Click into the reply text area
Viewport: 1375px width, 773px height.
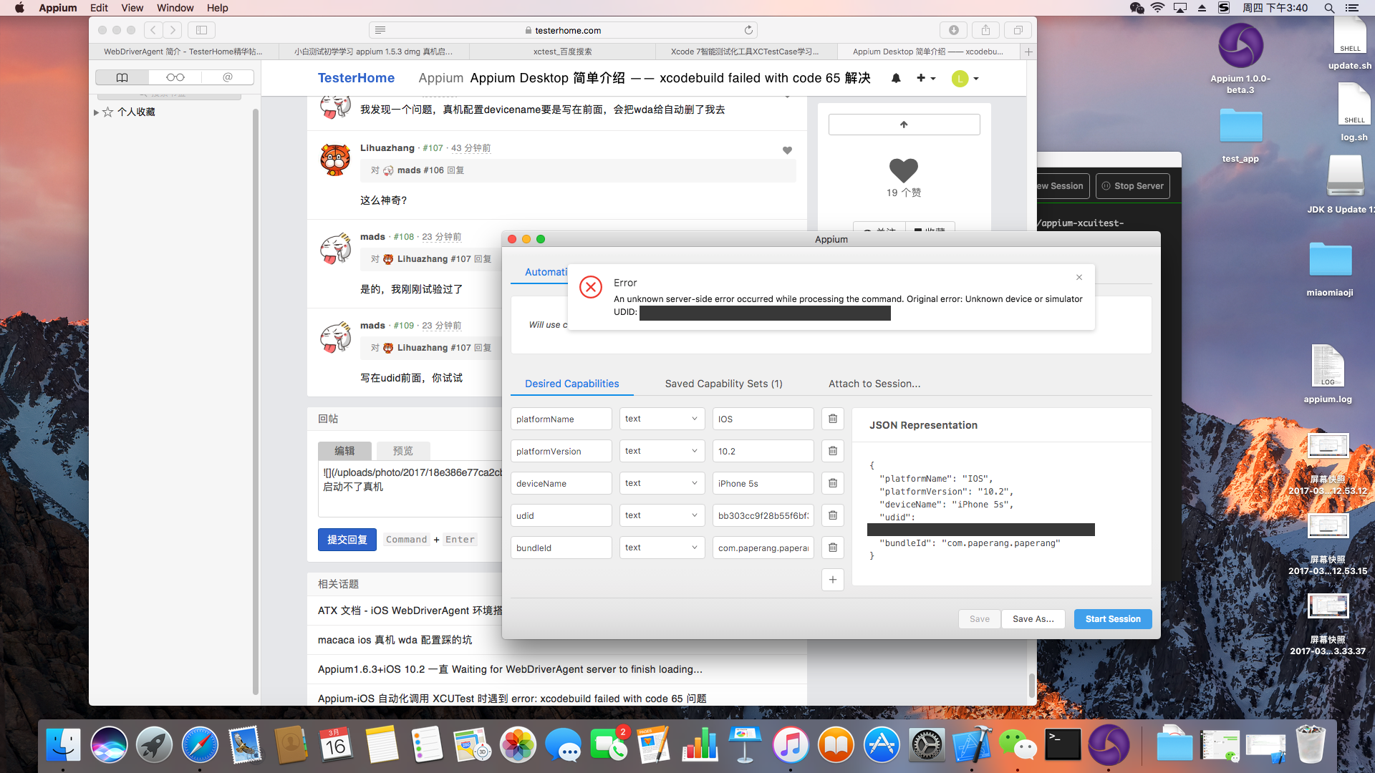(410, 489)
